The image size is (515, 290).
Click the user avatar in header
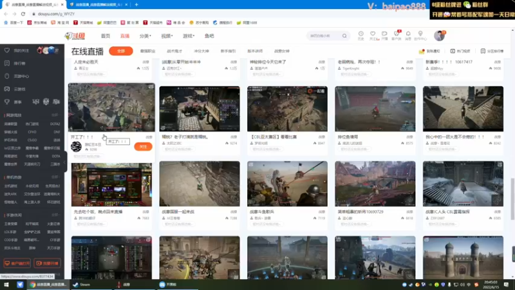(x=439, y=35)
